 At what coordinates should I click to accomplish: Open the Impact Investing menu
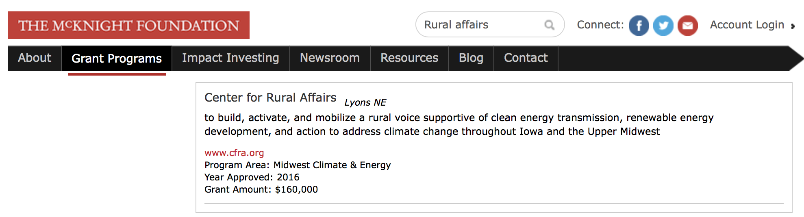pyautogui.click(x=230, y=58)
